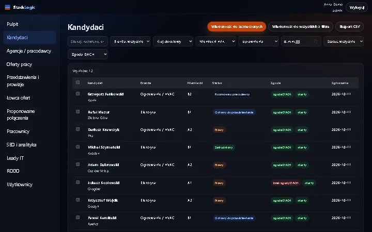Select the checkbox for Grzegorz Jankowski
The width and height of the screenshot is (372, 232).
click(78, 94)
